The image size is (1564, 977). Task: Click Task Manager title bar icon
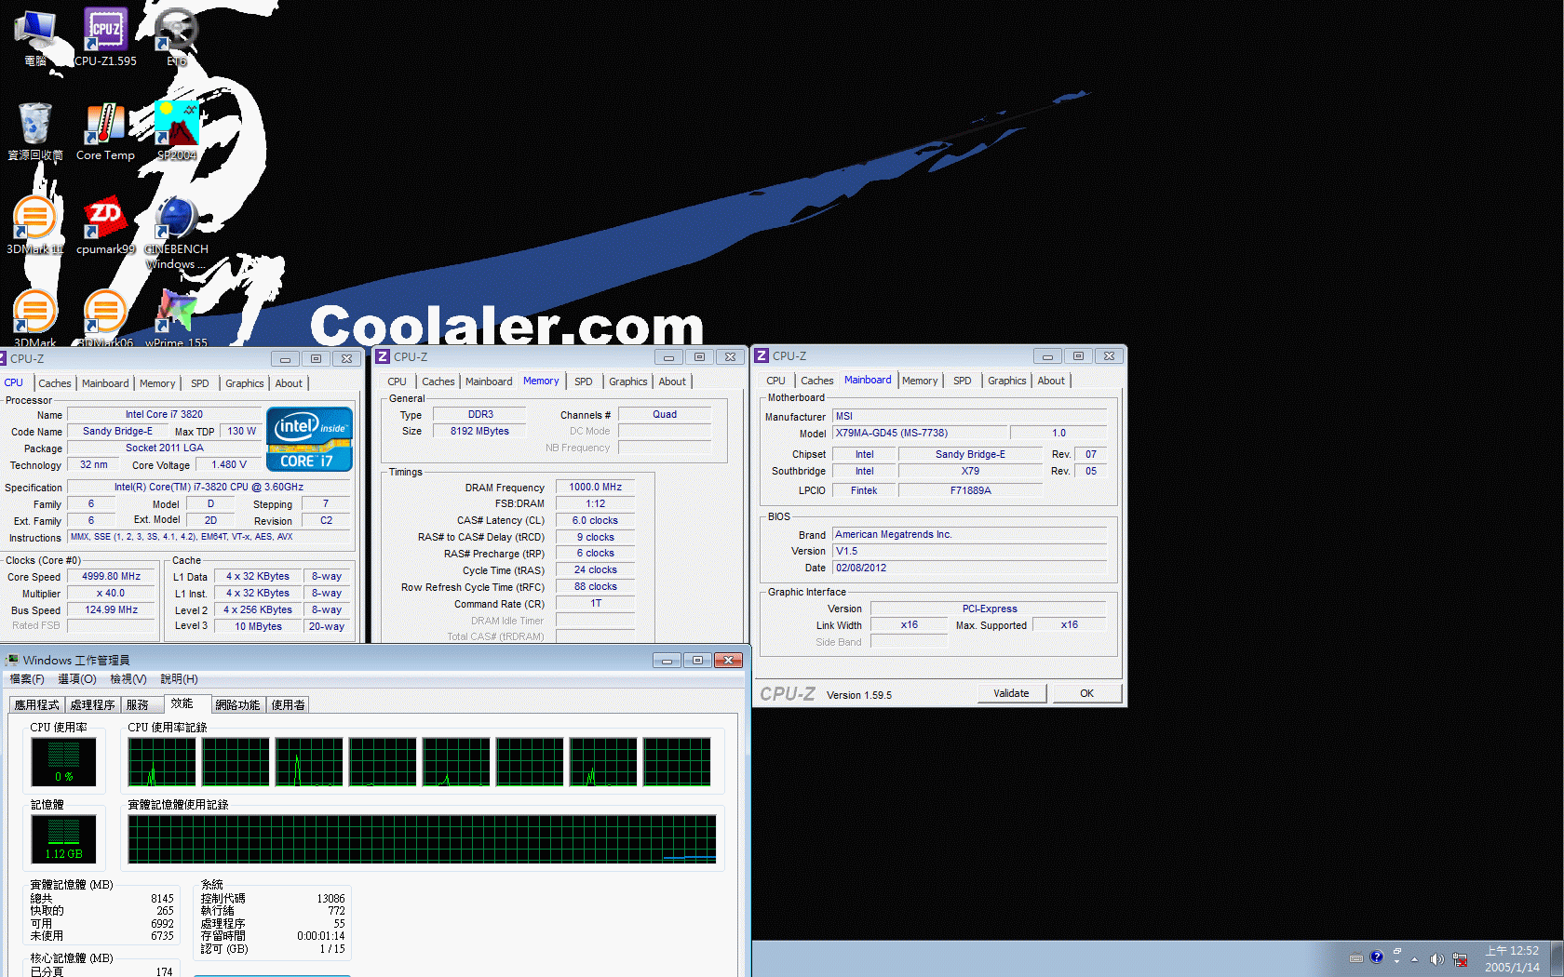click(13, 660)
